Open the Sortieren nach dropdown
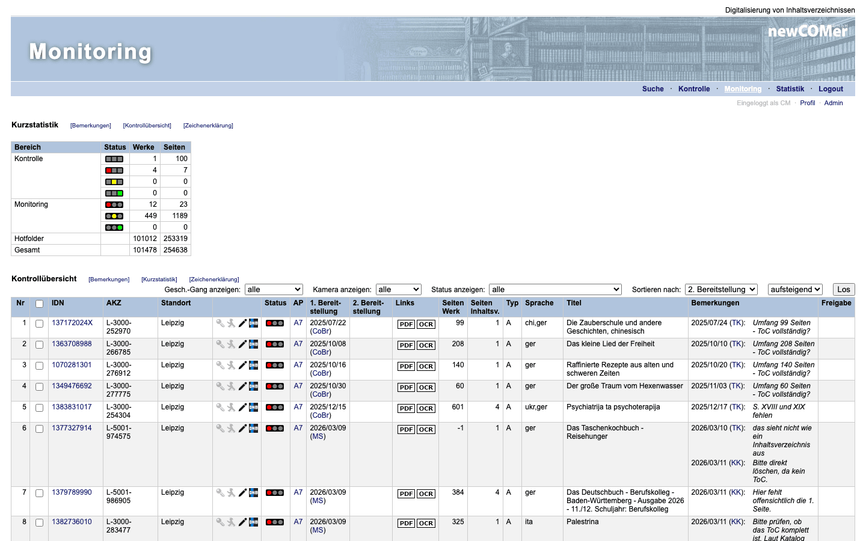The width and height of the screenshot is (866, 541). (x=721, y=290)
